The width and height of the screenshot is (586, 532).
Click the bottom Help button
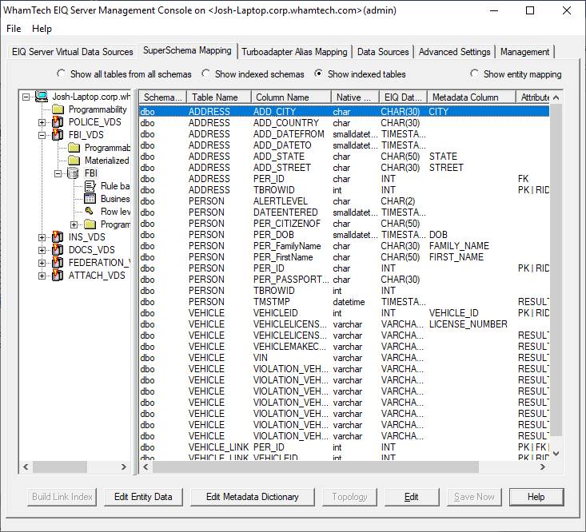[536, 497]
